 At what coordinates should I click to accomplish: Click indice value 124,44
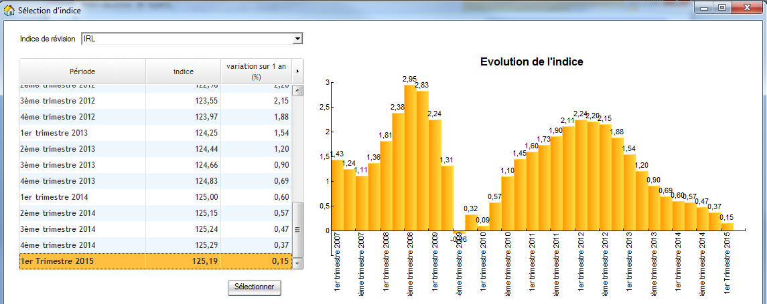[206, 149]
